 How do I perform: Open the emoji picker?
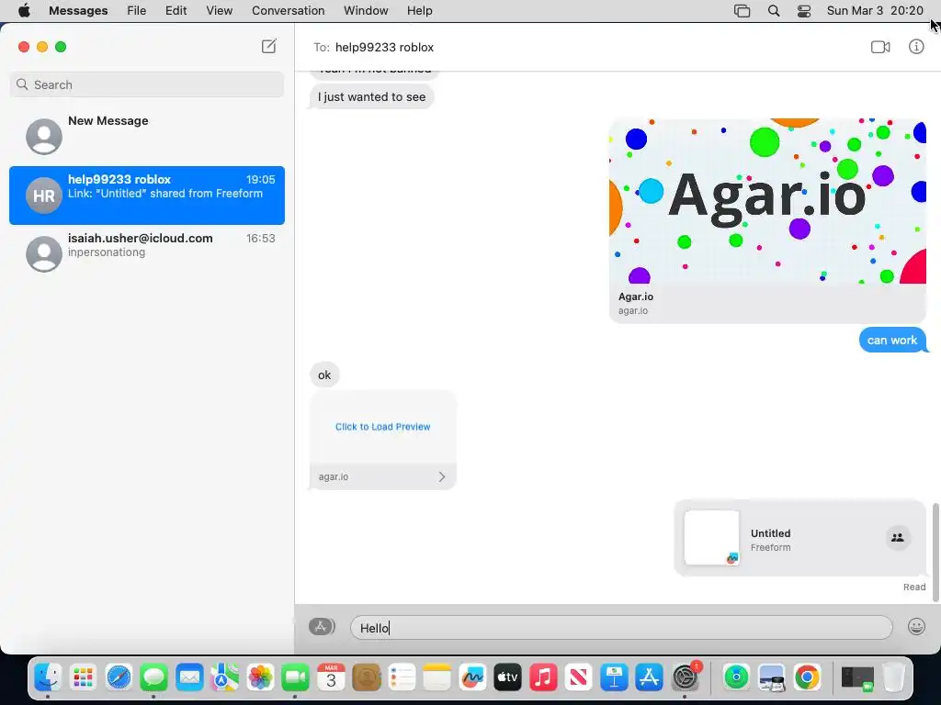916,626
